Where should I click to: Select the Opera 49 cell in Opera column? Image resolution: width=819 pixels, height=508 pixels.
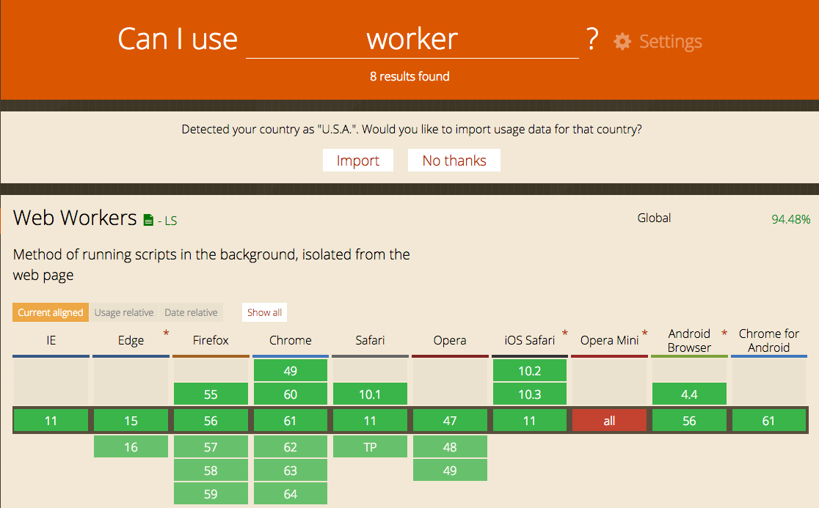coord(450,471)
